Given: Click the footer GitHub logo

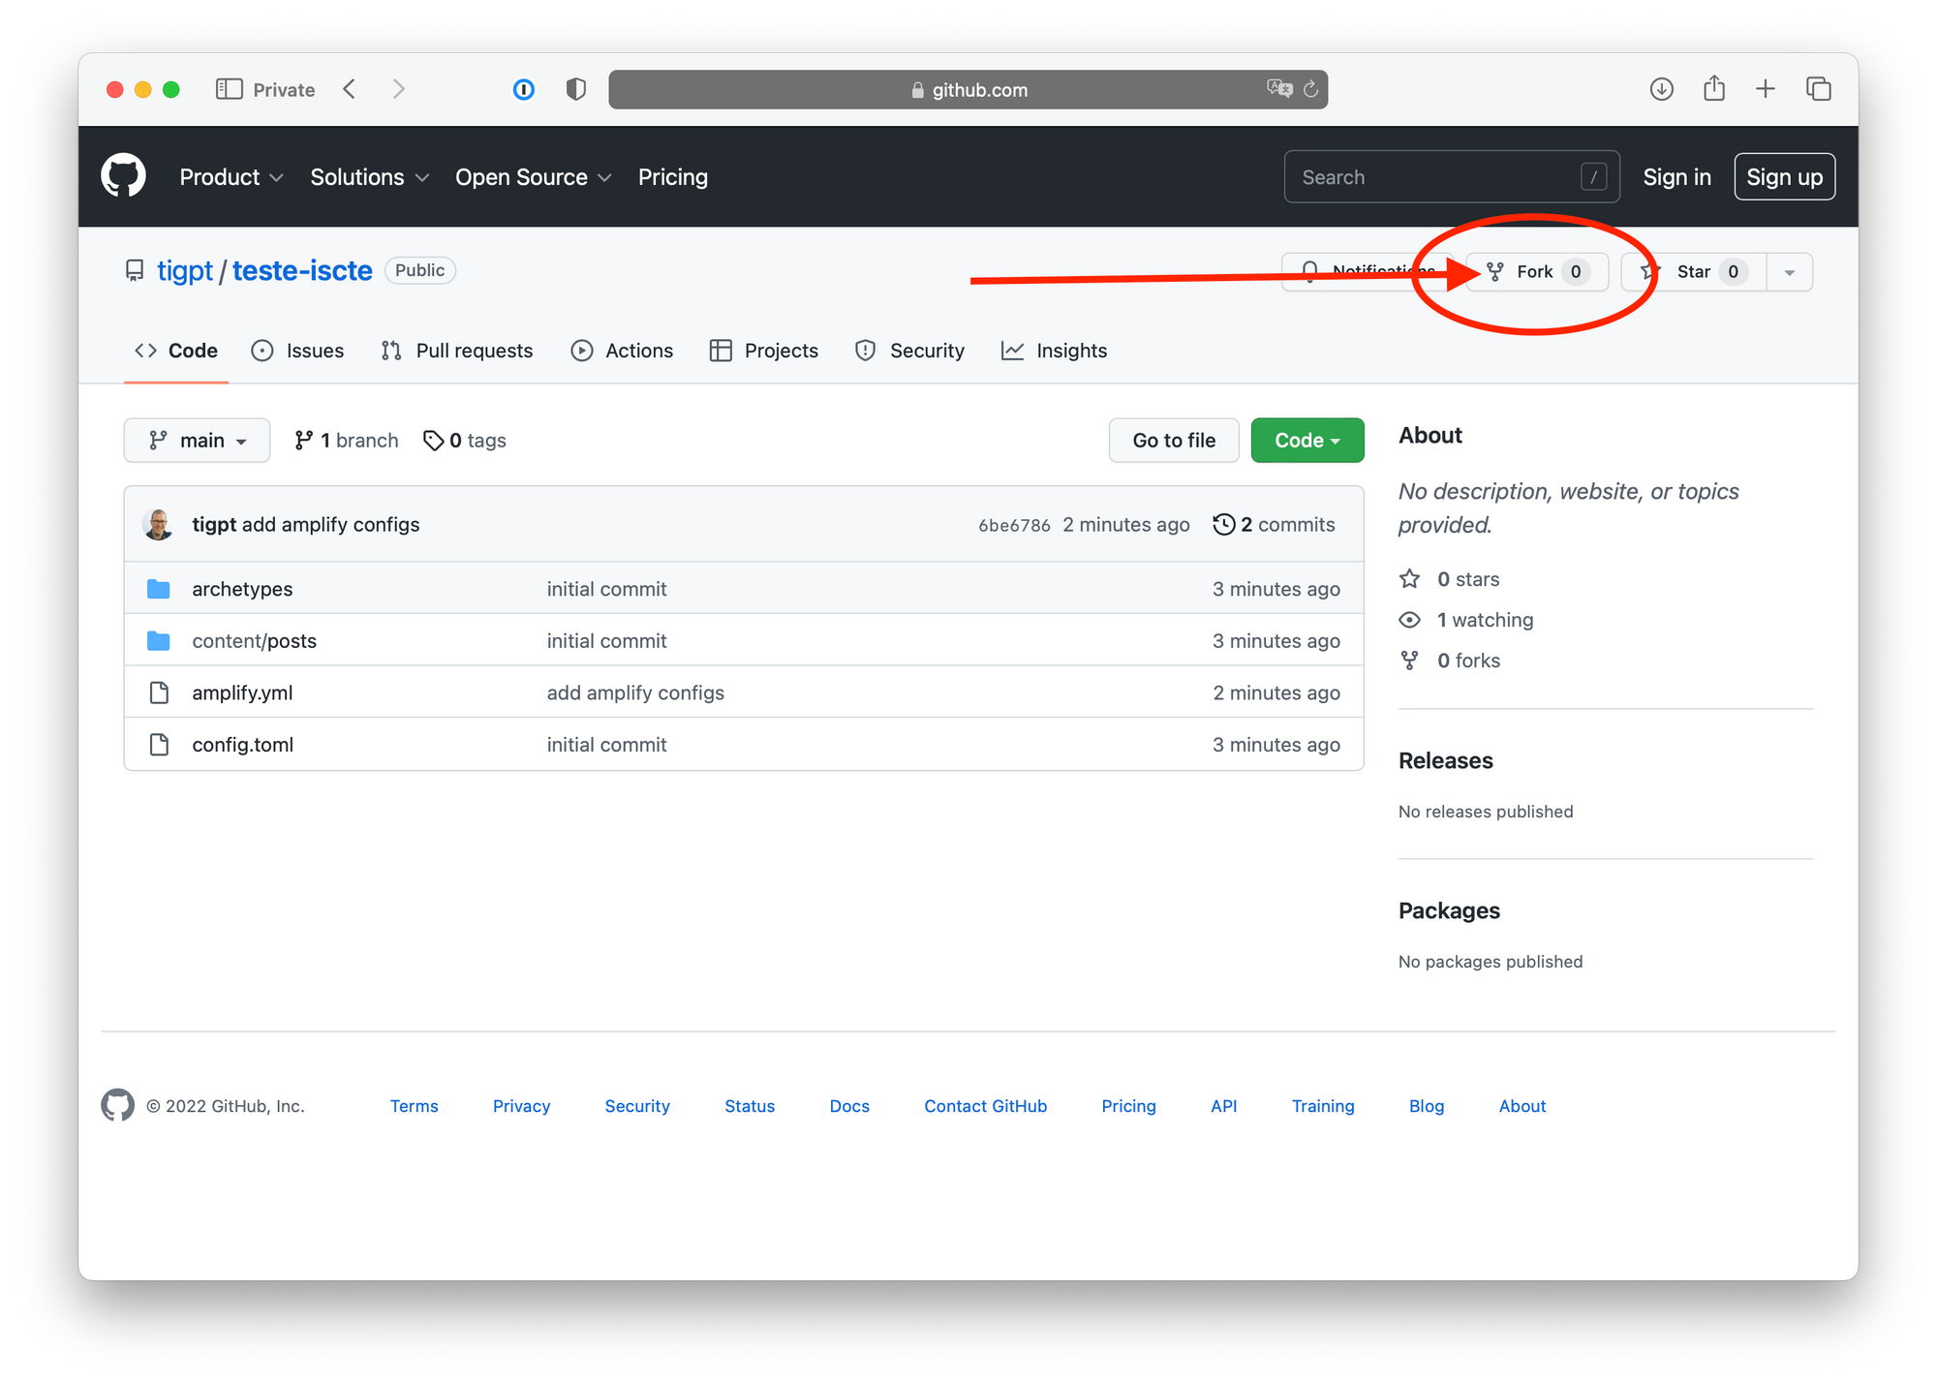Looking at the screenshot, I should click(x=117, y=1105).
